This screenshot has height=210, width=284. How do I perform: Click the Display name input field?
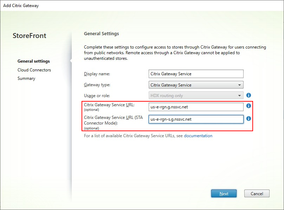click(x=196, y=74)
